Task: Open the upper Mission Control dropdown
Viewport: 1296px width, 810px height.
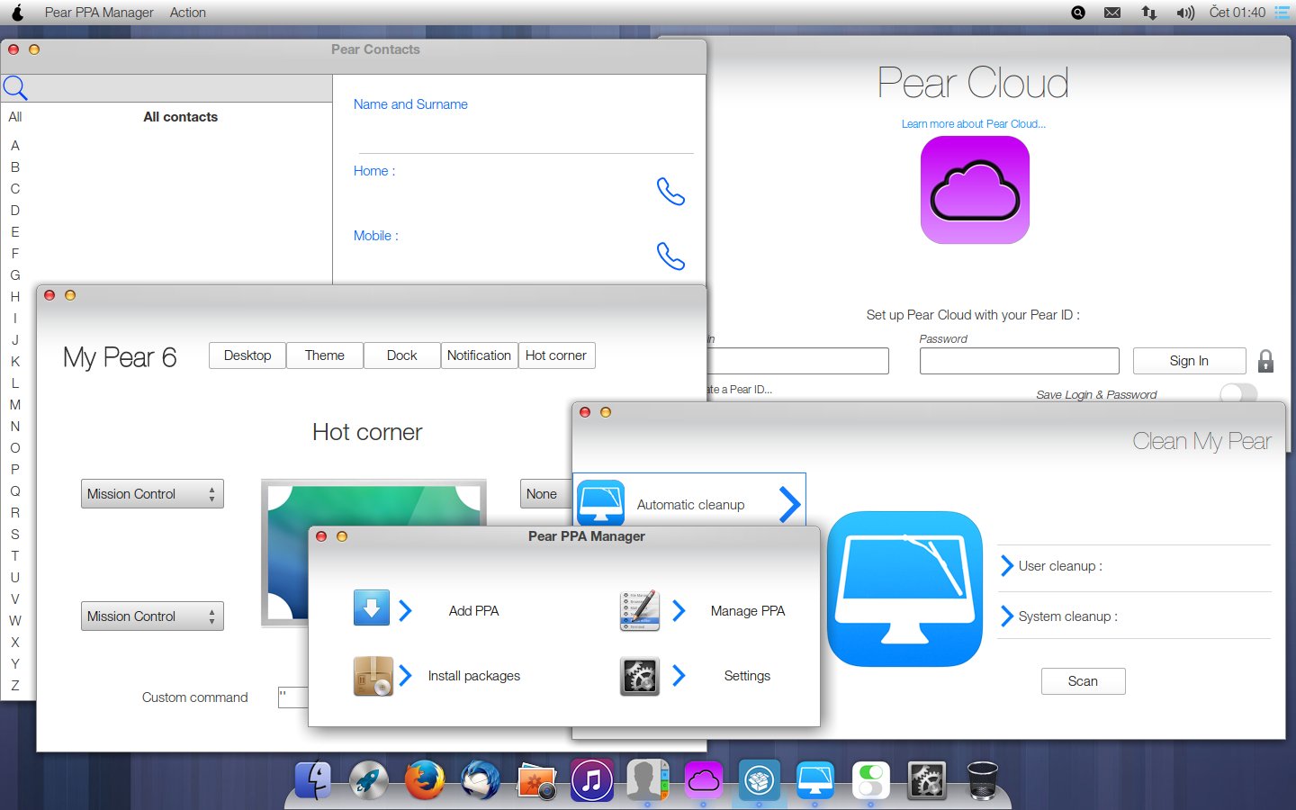Action: click(x=152, y=494)
